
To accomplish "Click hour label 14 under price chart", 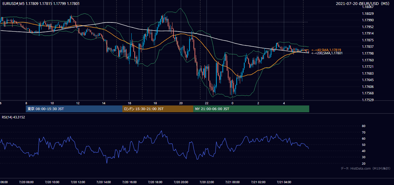I will point(103,103).
